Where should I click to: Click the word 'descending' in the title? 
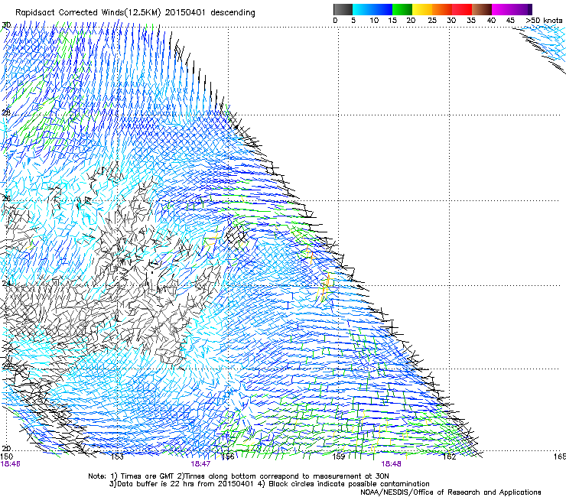click(233, 13)
